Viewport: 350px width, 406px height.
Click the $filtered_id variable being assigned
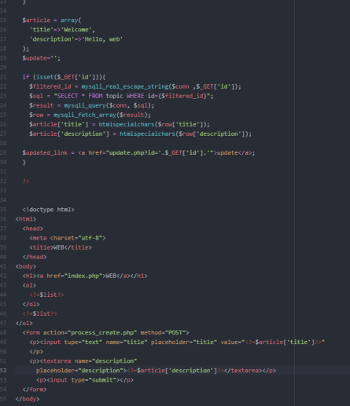50,86
